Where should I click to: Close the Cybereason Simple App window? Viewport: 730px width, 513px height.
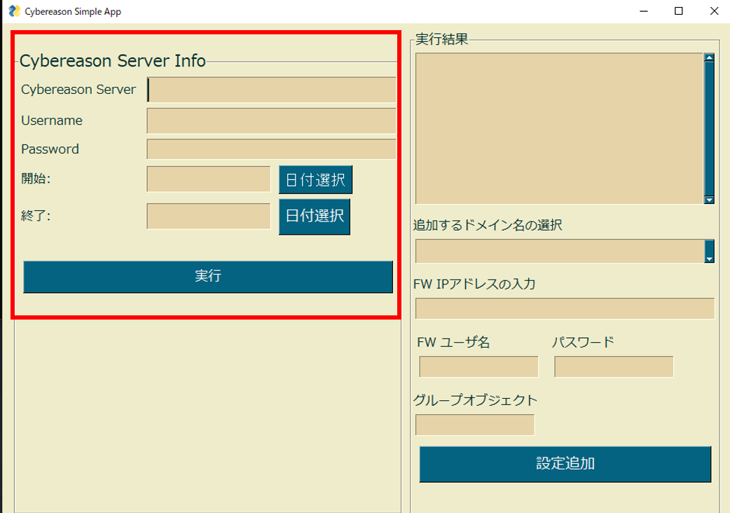pyautogui.click(x=714, y=11)
